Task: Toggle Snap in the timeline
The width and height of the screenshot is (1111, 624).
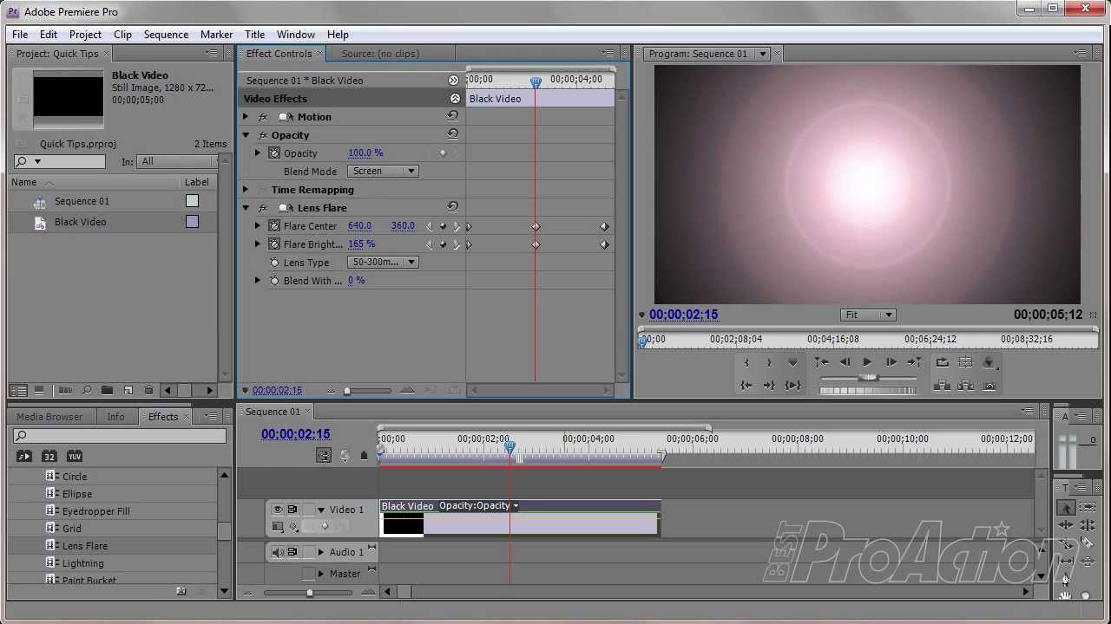Action: point(324,455)
